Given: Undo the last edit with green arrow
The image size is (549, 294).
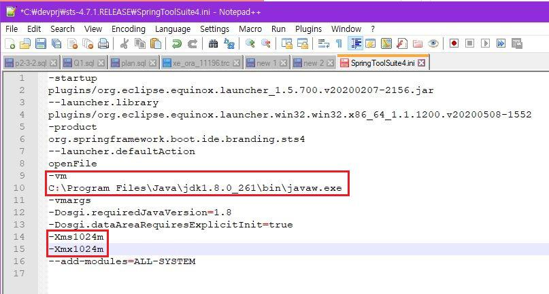Looking at the screenshot, I should point(176,43).
